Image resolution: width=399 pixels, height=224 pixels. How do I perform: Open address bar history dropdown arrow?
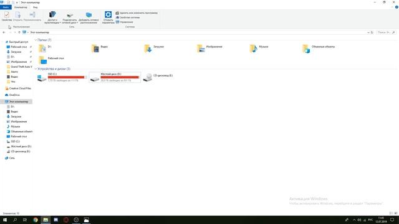[x=368, y=32]
